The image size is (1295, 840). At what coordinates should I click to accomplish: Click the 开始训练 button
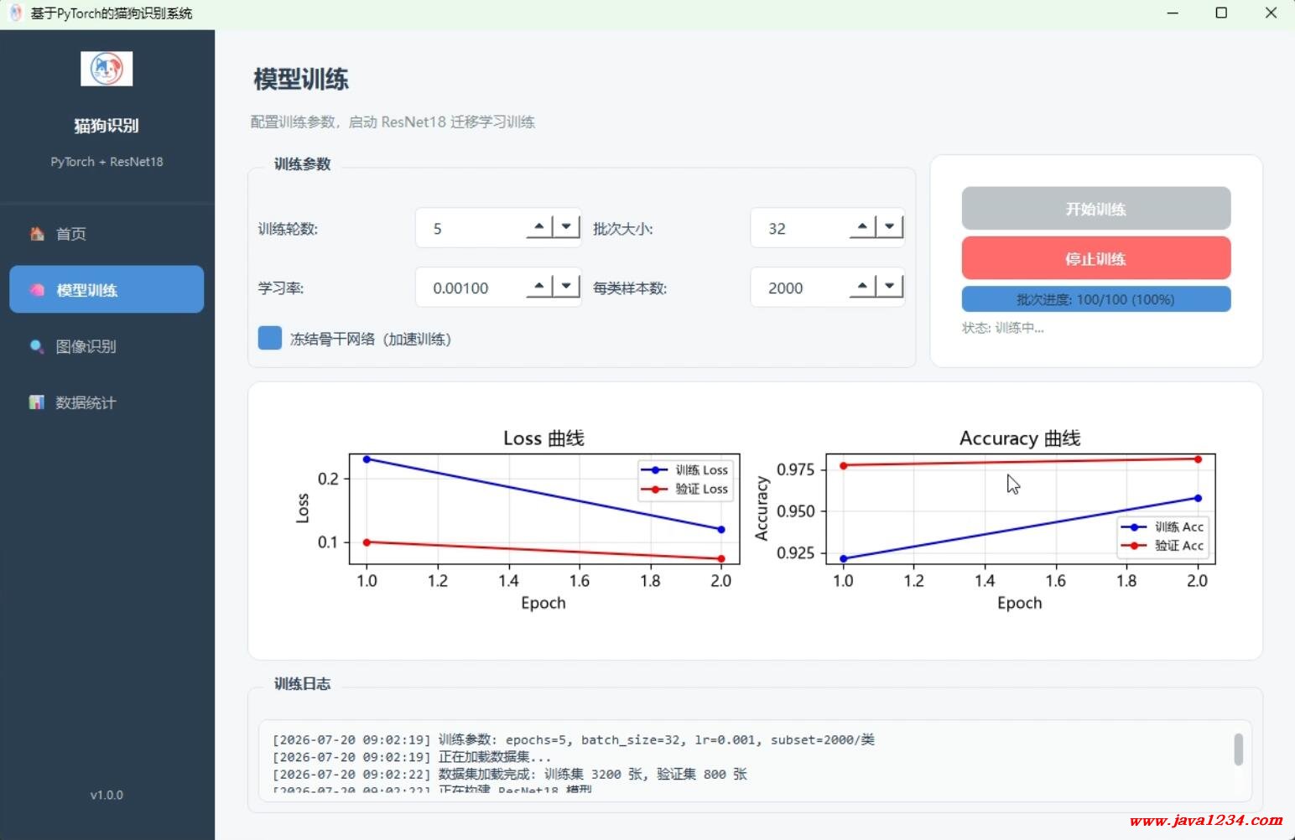click(1096, 209)
